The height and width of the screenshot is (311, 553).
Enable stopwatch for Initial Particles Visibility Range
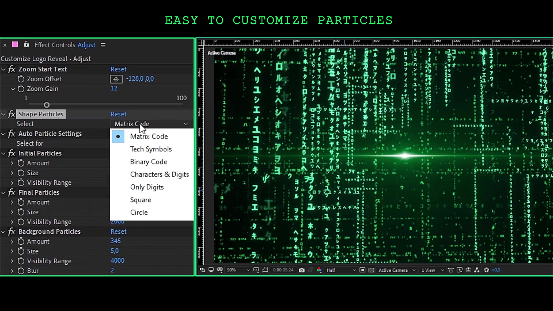click(21, 183)
